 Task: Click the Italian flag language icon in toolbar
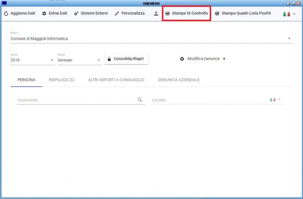286,14
